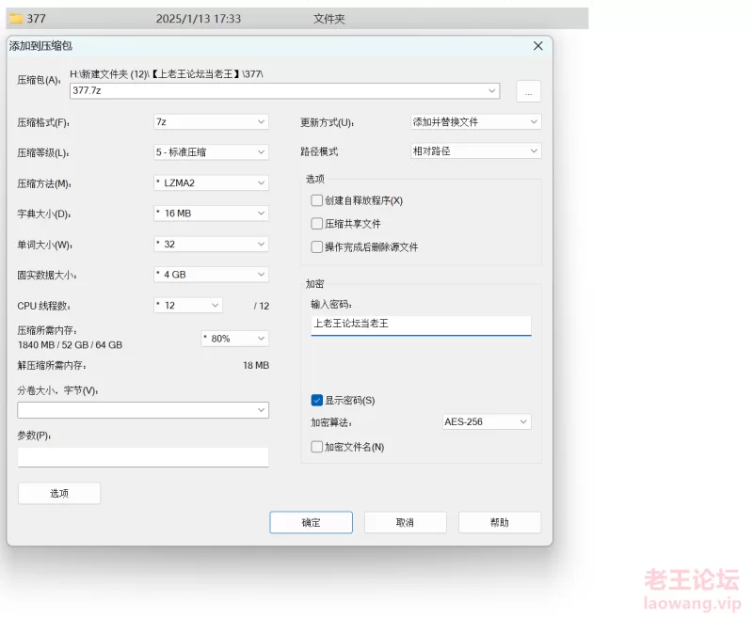
Task: Open the 压缩方法 LZMA2 dropdown
Action: pyautogui.click(x=211, y=182)
